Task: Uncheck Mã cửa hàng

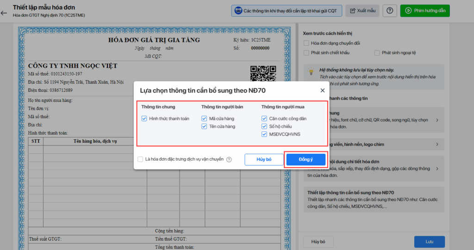Action: pyautogui.click(x=204, y=119)
